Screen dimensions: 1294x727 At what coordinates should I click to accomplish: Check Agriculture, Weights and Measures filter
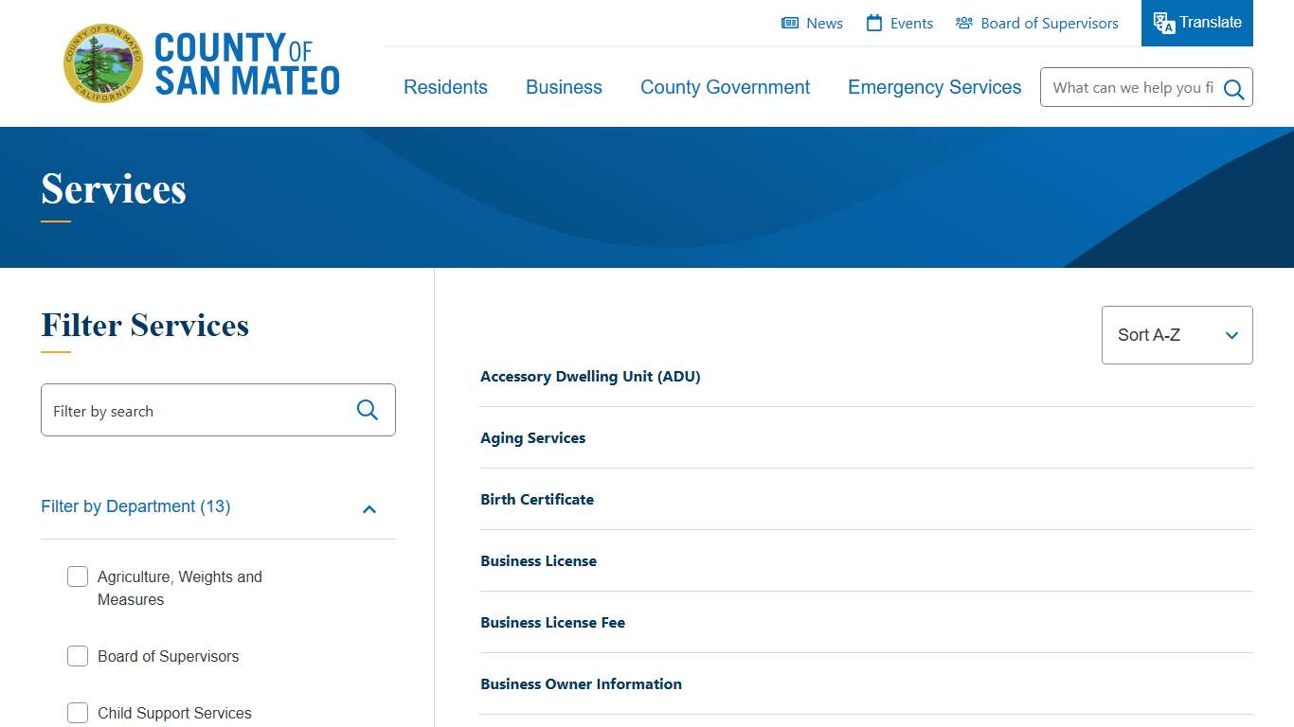coord(78,576)
